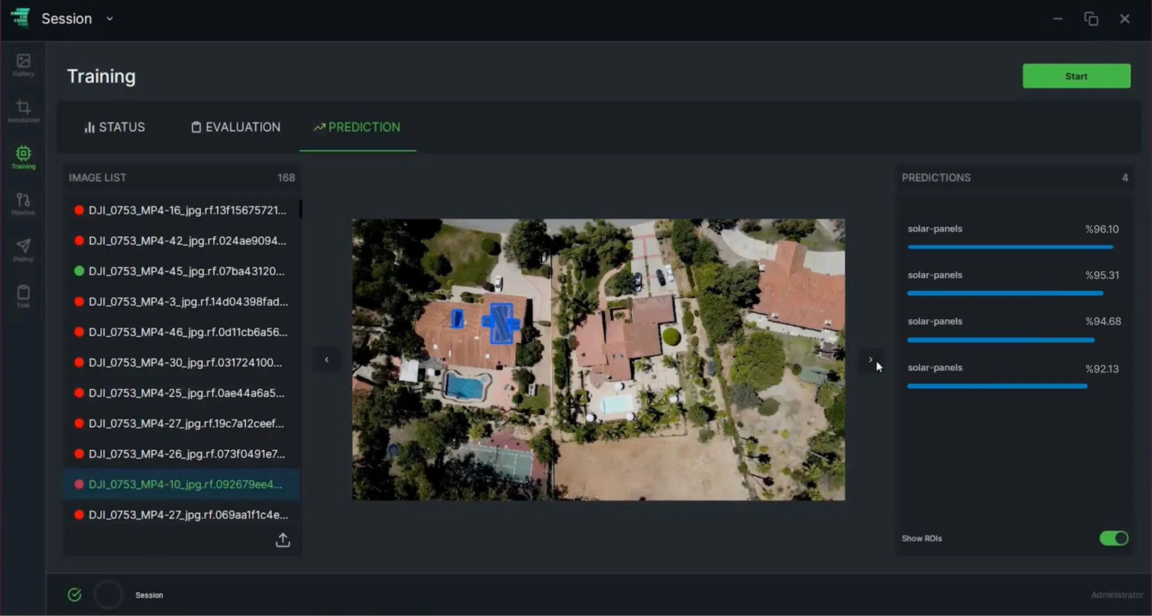Select the large cross-shaped blue ROI

pyautogui.click(x=501, y=323)
